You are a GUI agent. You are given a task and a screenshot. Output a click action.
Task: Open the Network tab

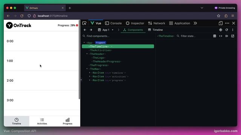157,23
